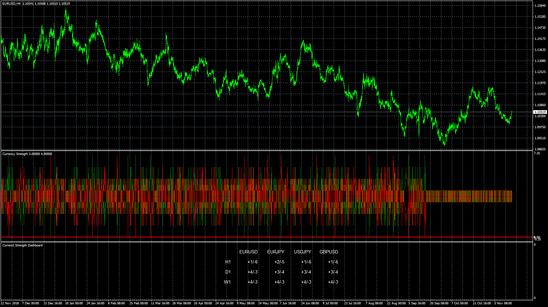Click the 1.09750 price scale label
548x307 pixels.
pyautogui.click(x=540, y=127)
